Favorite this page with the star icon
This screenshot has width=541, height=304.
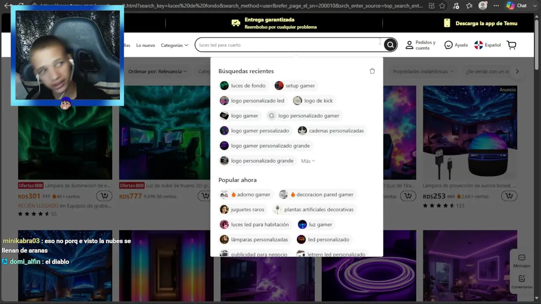coord(442,6)
